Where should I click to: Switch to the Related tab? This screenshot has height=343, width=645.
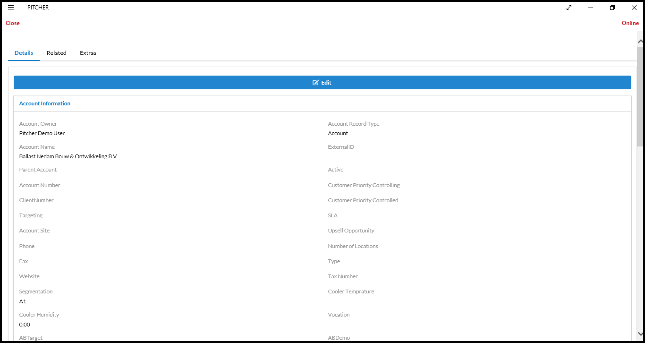(x=56, y=52)
